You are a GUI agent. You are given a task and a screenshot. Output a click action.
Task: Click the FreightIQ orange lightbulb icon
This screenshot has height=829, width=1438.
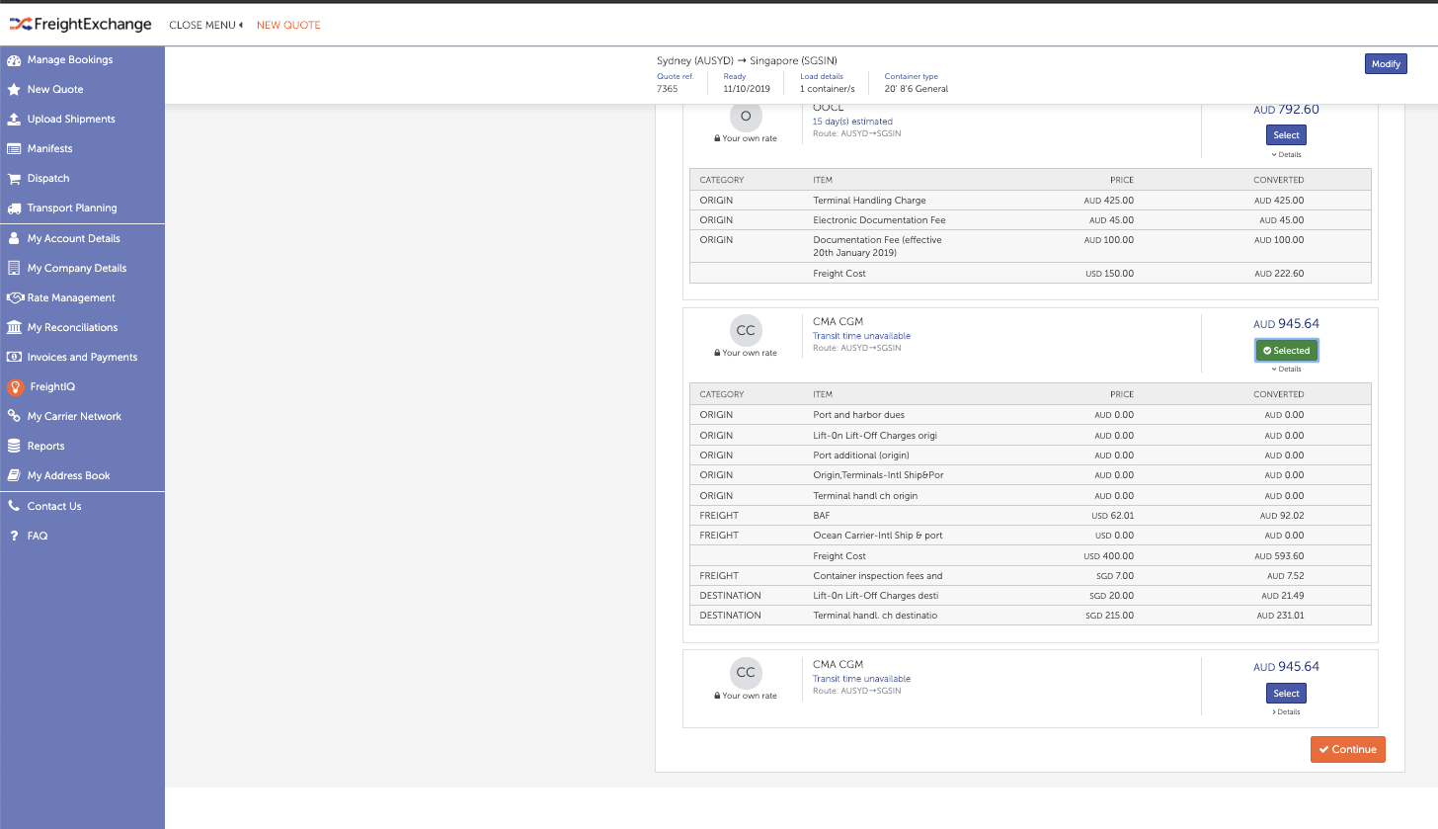coord(16,387)
